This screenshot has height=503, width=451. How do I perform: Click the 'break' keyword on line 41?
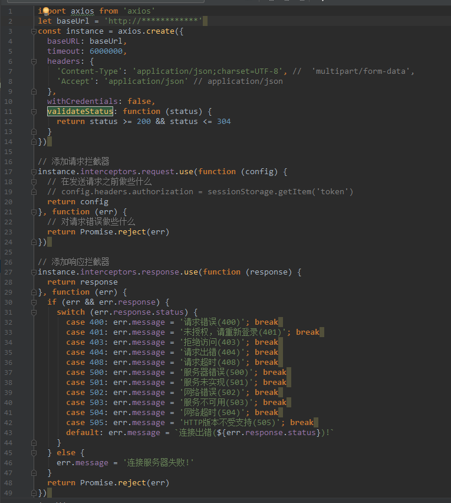(x=266, y=413)
